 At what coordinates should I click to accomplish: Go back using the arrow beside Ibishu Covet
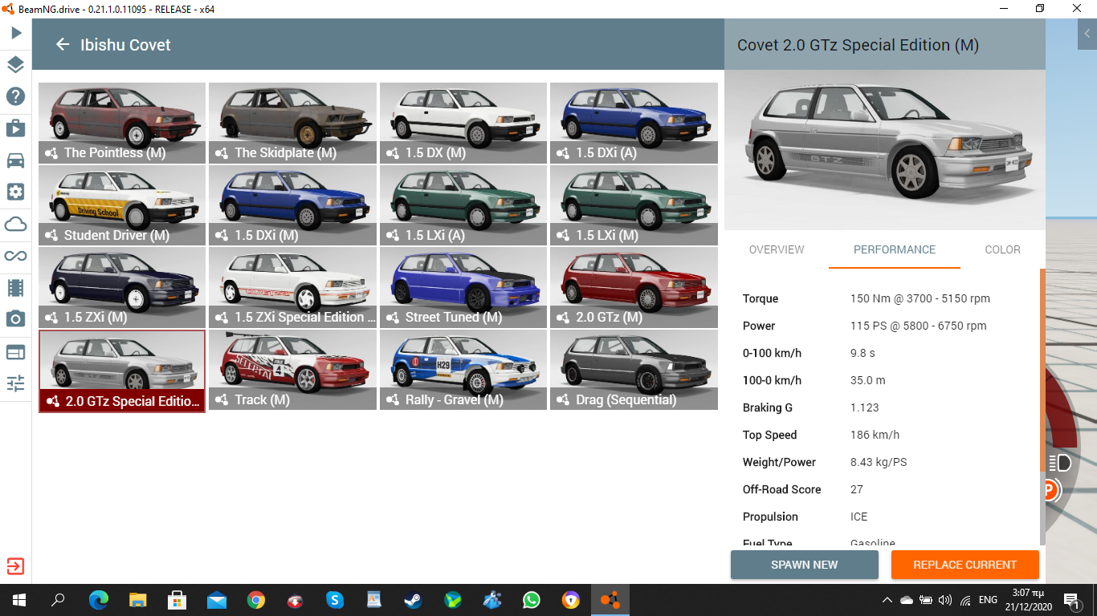(x=63, y=45)
